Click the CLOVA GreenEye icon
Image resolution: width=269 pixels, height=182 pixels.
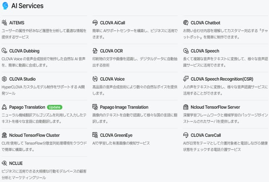(x=95, y=135)
